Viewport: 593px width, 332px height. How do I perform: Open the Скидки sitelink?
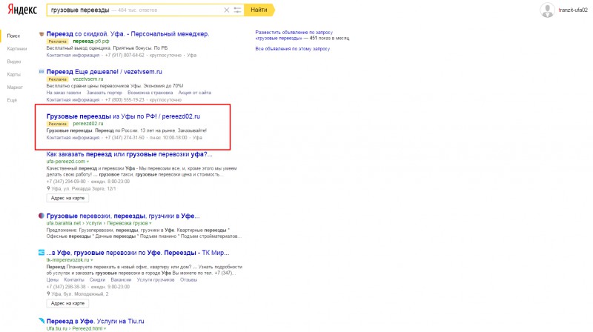(x=97, y=279)
